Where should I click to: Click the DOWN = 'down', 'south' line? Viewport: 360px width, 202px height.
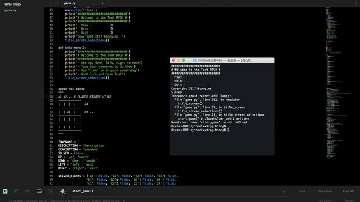click(78, 161)
